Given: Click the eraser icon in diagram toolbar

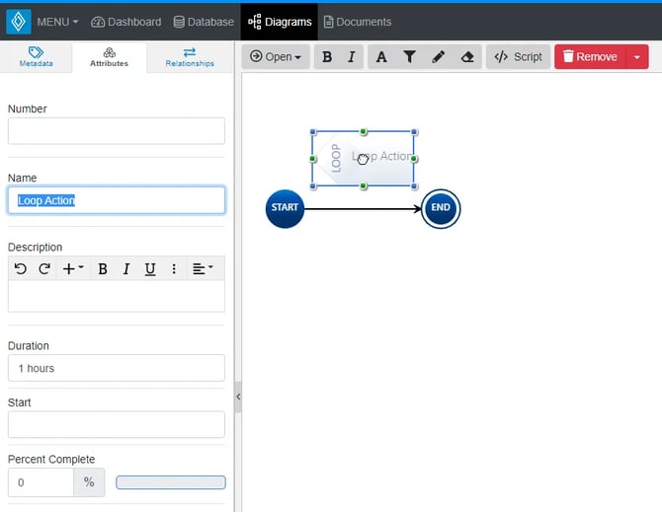Looking at the screenshot, I should [467, 57].
